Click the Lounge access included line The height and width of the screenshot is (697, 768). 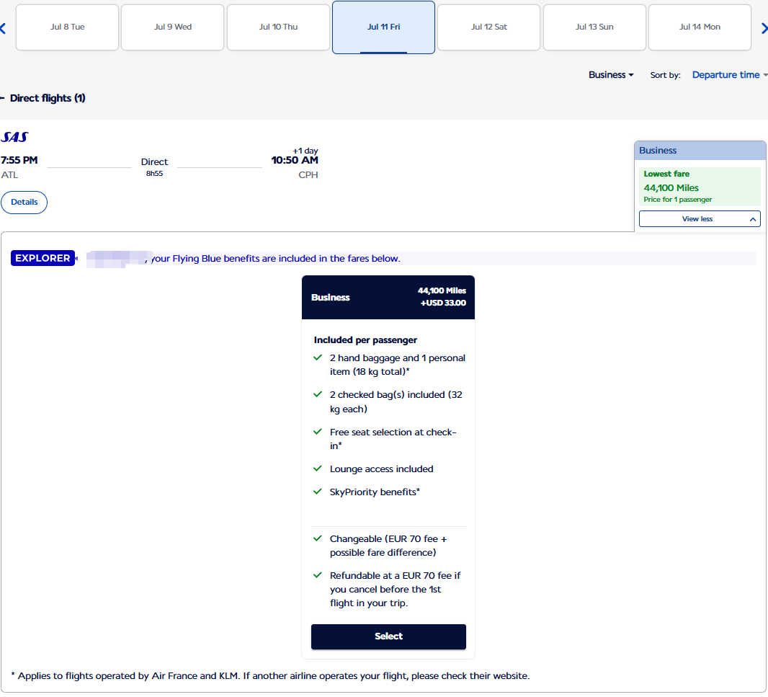tap(381, 469)
